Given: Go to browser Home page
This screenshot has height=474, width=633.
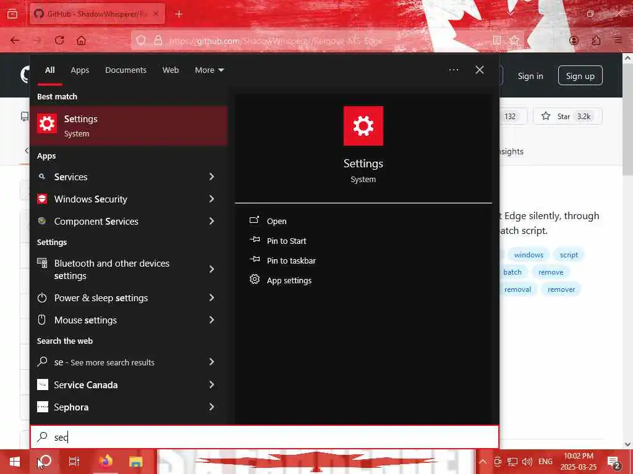Looking at the screenshot, I should 81,41.
